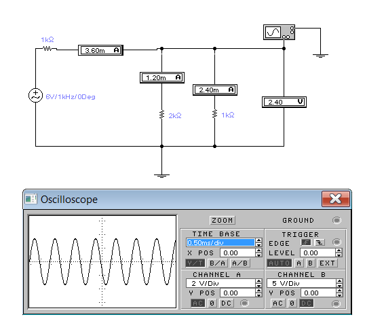The height and width of the screenshot is (332, 365).
Task: Decrease Channel A Y POS with down arrow
Action: pos(258,295)
